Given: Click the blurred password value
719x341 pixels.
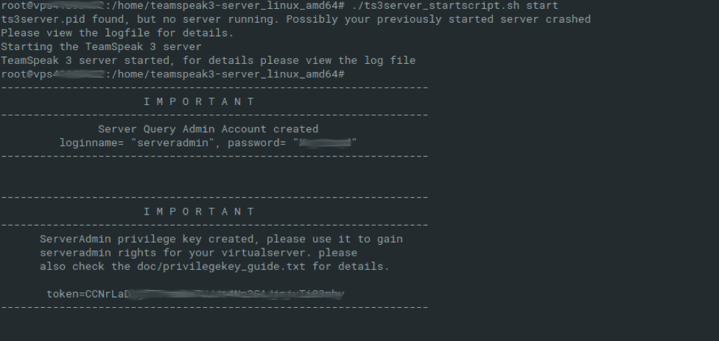Looking at the screenshot, I should point(324,143).
